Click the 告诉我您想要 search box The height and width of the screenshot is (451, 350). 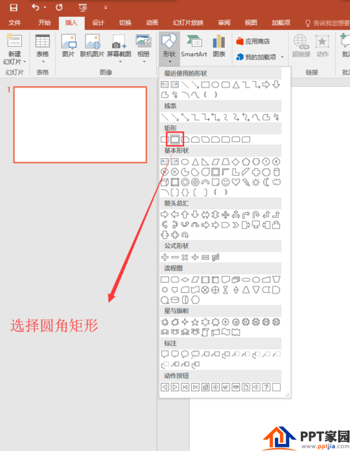pos(328,22)
